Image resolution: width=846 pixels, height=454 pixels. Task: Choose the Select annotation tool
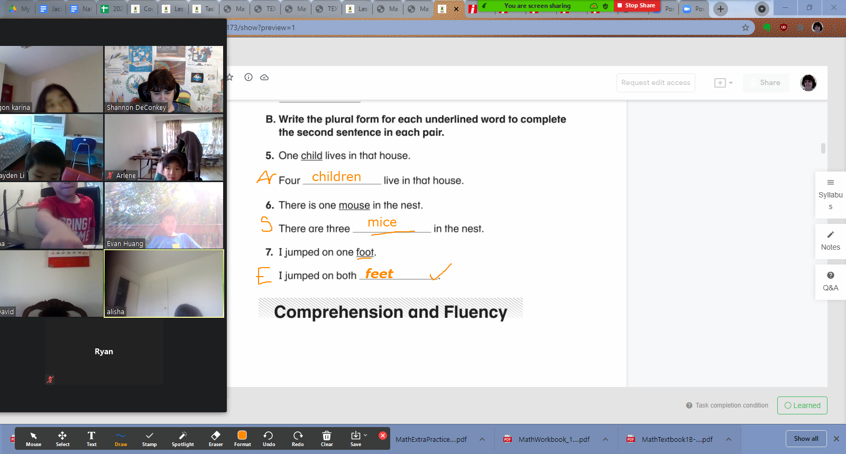pos(62,439)
